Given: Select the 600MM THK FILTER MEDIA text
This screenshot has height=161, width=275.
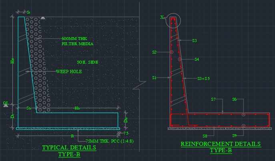Looking at the screenshot, I should (x=77, y=41).
